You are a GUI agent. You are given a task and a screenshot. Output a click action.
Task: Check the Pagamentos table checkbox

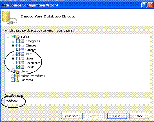tap(18, 63)
